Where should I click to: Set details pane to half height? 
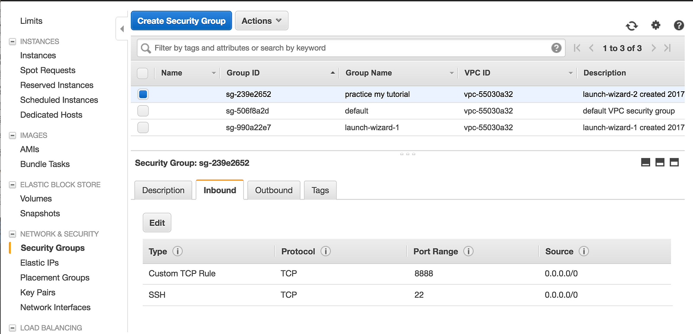[x=660, y=162]
